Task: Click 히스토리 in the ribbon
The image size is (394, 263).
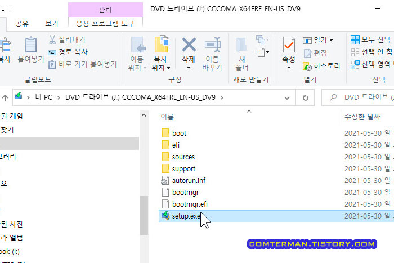Action: pos(327,66)
